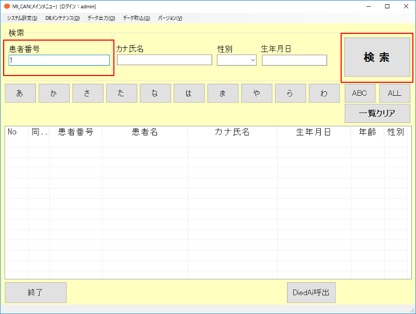The width and height of the screenshot is (416, 314).
Task: Click the ABC filter button
Action: point(360,93)
